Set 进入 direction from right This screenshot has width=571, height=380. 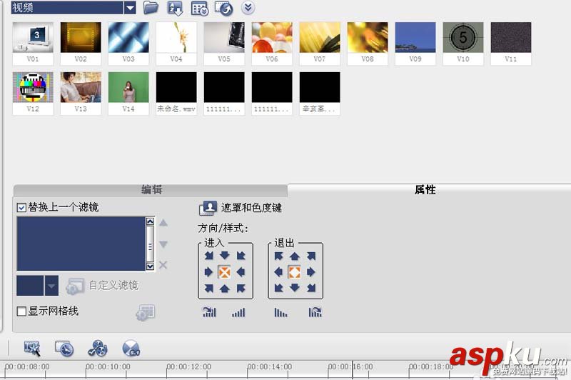point(241,272)
